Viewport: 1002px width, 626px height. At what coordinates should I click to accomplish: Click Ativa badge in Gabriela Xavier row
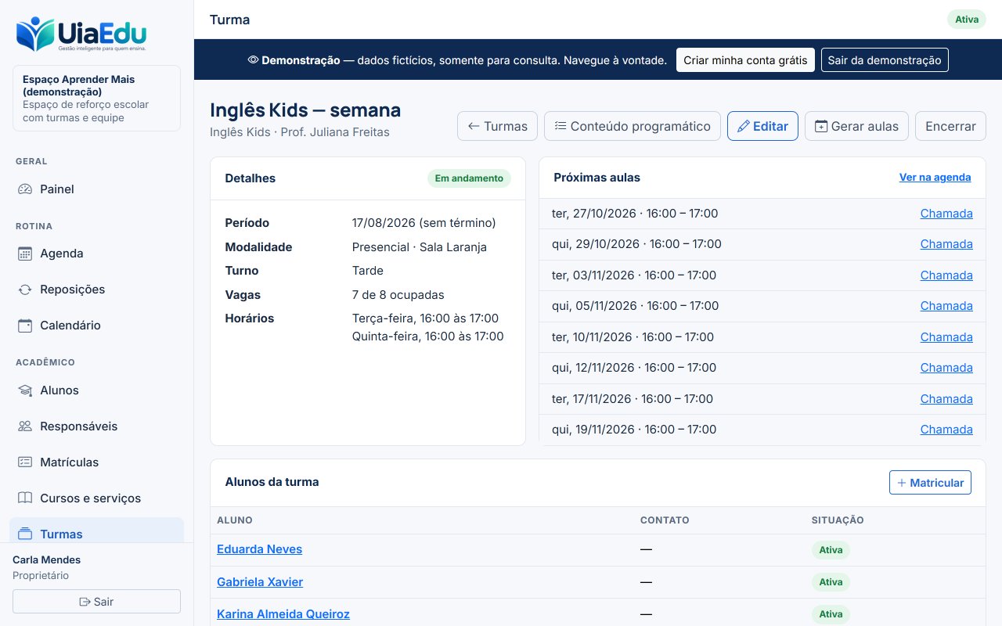pyautogui.click(x=831, y=582)
